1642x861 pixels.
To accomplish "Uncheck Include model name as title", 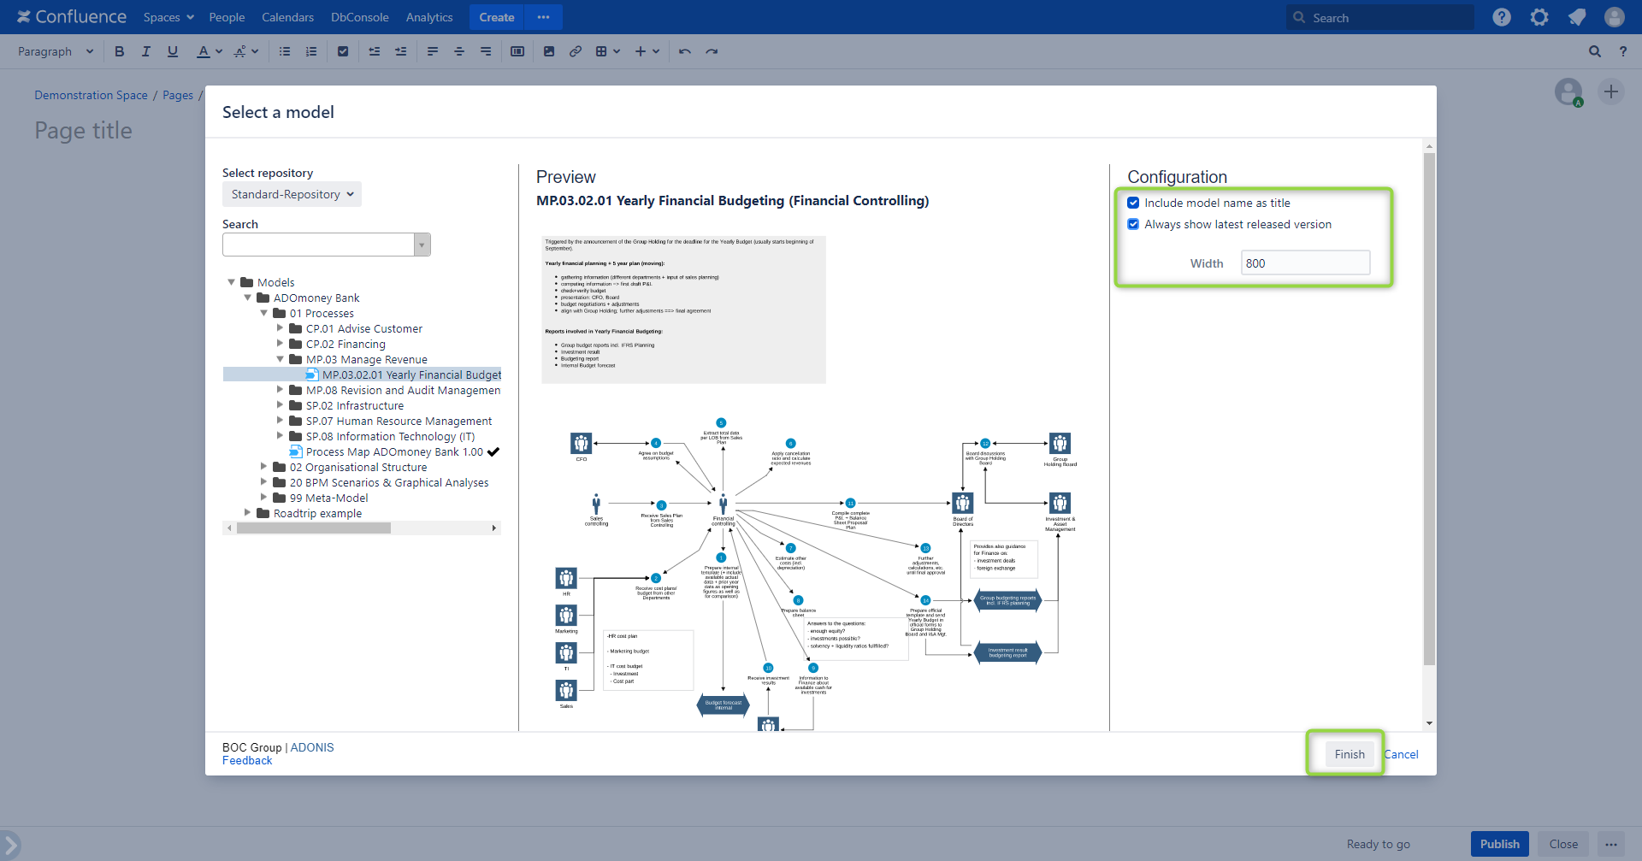I will pyautogui.click(x=1133, y=203).
